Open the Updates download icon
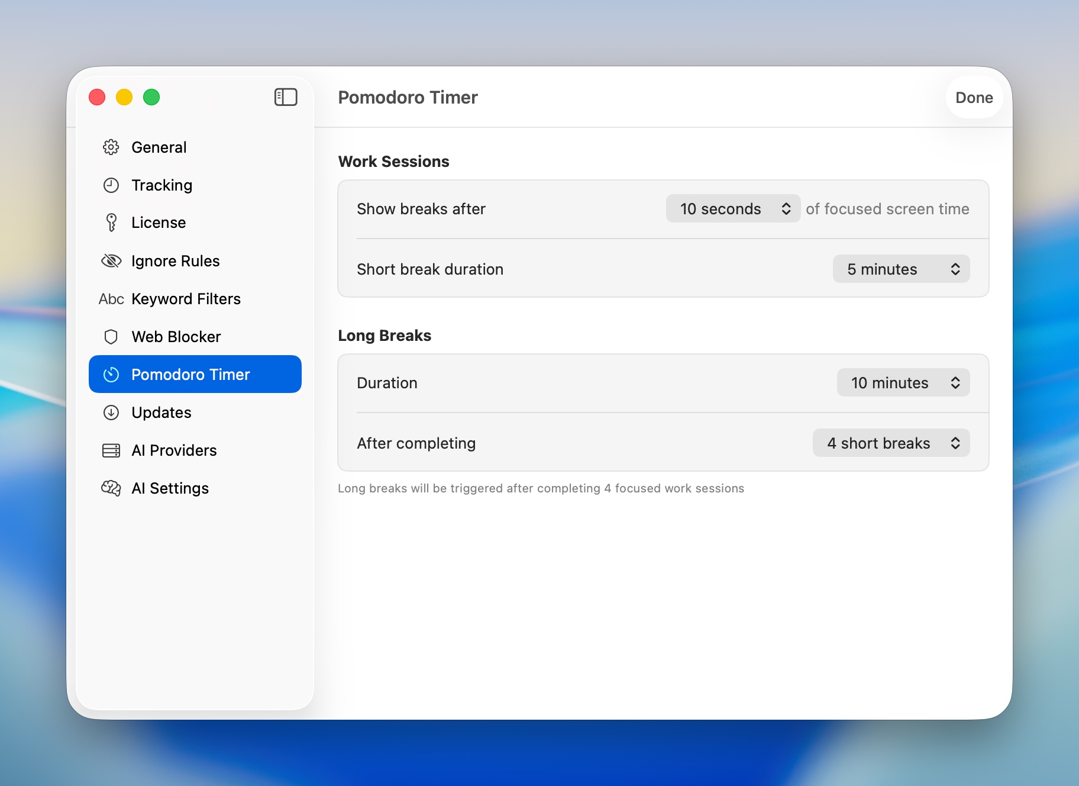The height and width of the screenshot is (786, 1079). [111, 413]
